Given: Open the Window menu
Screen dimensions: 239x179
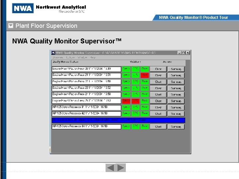Looking at the screenshot, I should click(82, 57).
